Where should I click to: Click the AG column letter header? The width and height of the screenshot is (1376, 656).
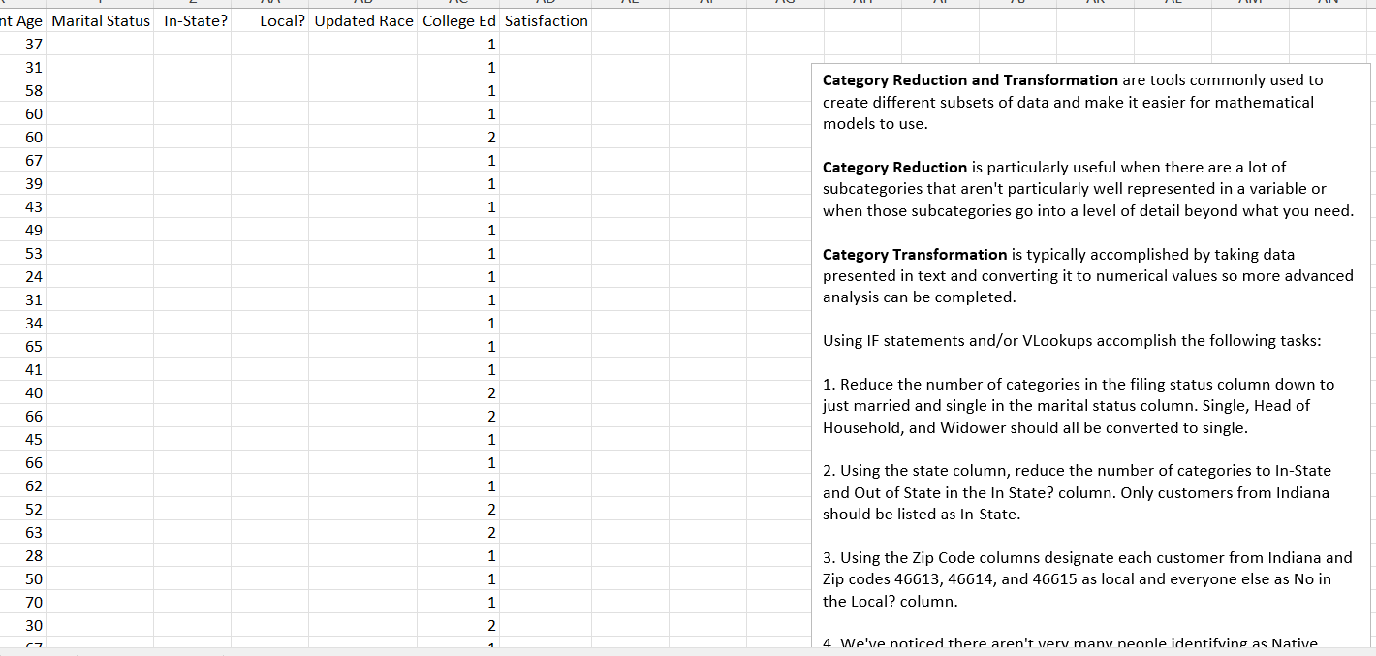click(x=785, y=6)
